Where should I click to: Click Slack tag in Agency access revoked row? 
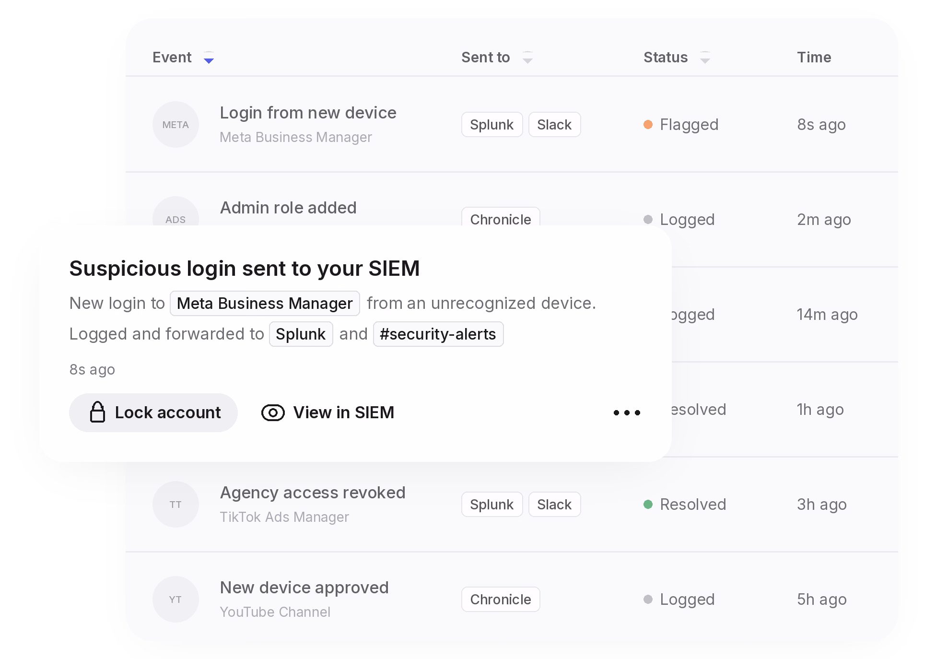554,505
